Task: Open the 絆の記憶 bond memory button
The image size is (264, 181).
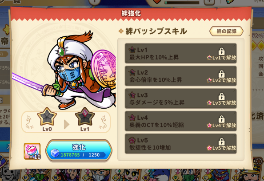Action: point(226,31)
